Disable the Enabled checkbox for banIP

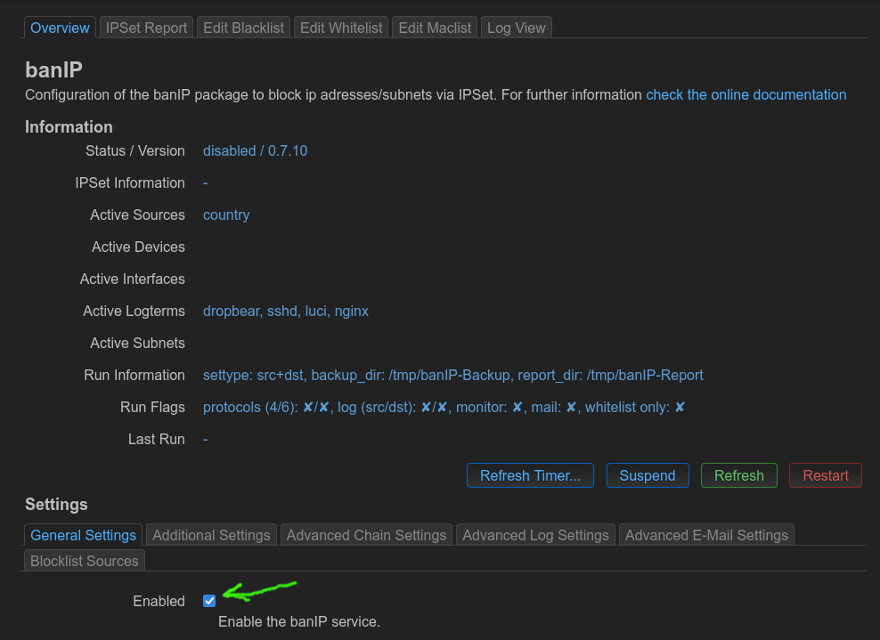208,600
